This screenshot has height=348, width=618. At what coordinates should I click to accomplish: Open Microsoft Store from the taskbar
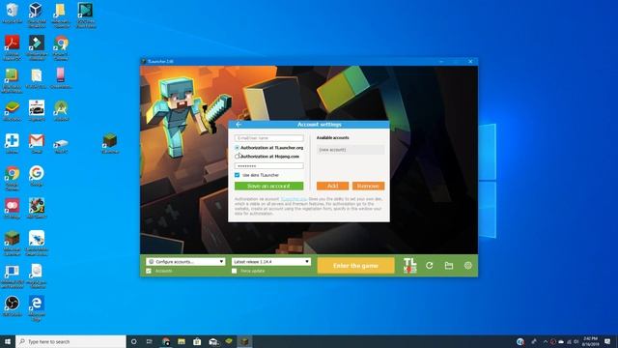point(197,341)
